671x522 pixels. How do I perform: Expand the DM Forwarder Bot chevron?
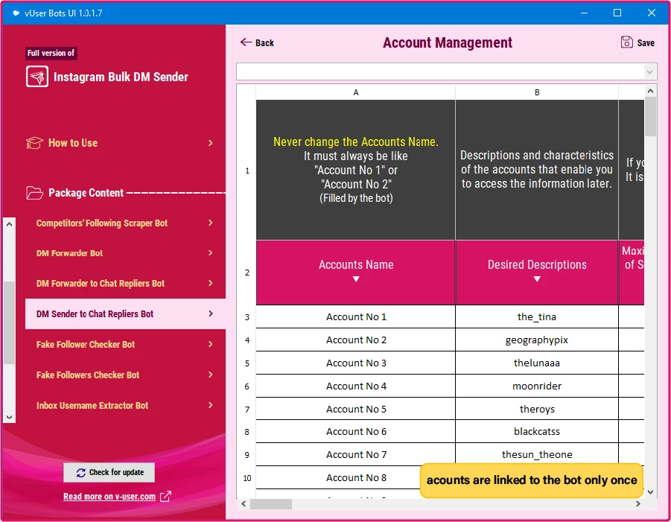point(210,253)
